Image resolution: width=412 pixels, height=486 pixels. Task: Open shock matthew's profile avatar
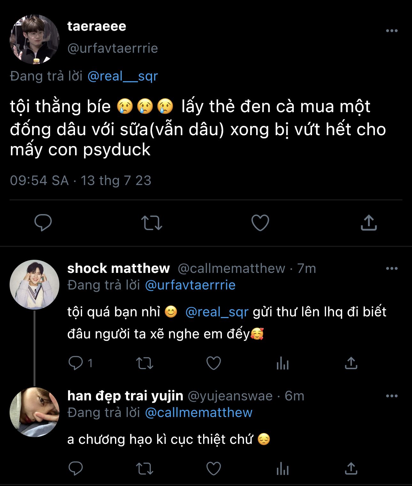tap(34, 284)
